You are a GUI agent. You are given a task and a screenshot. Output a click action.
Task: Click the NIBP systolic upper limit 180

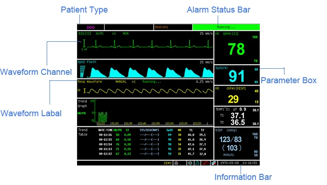(x=255, y=134)
